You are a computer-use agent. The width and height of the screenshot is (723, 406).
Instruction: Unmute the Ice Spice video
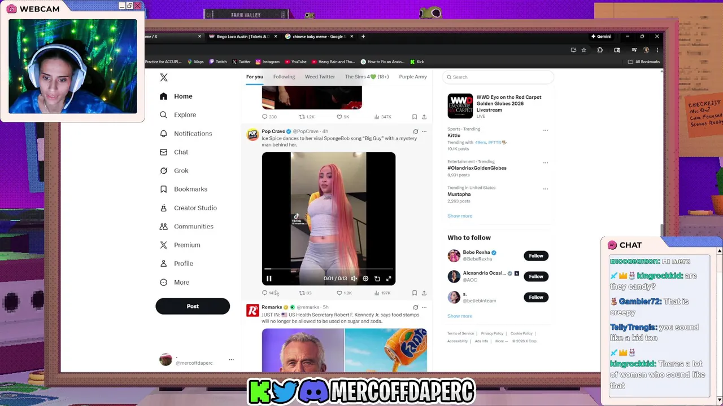[x=354, y=279]
